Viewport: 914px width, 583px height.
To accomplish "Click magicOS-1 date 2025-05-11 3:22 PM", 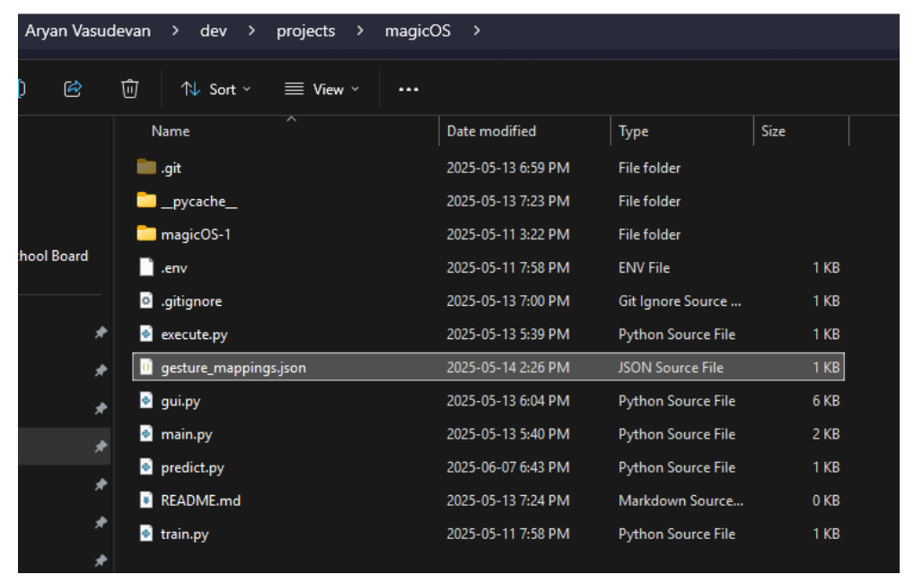I will (507, 234).
